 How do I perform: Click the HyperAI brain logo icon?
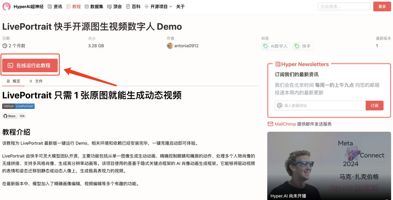tap(7, 7)
